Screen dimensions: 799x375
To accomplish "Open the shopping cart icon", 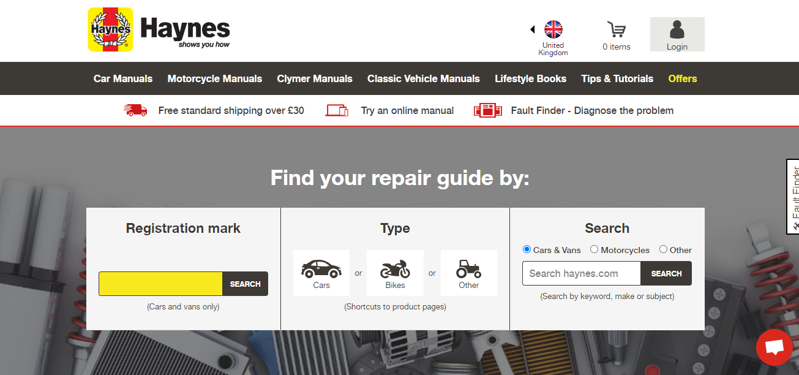I will 616,29.
